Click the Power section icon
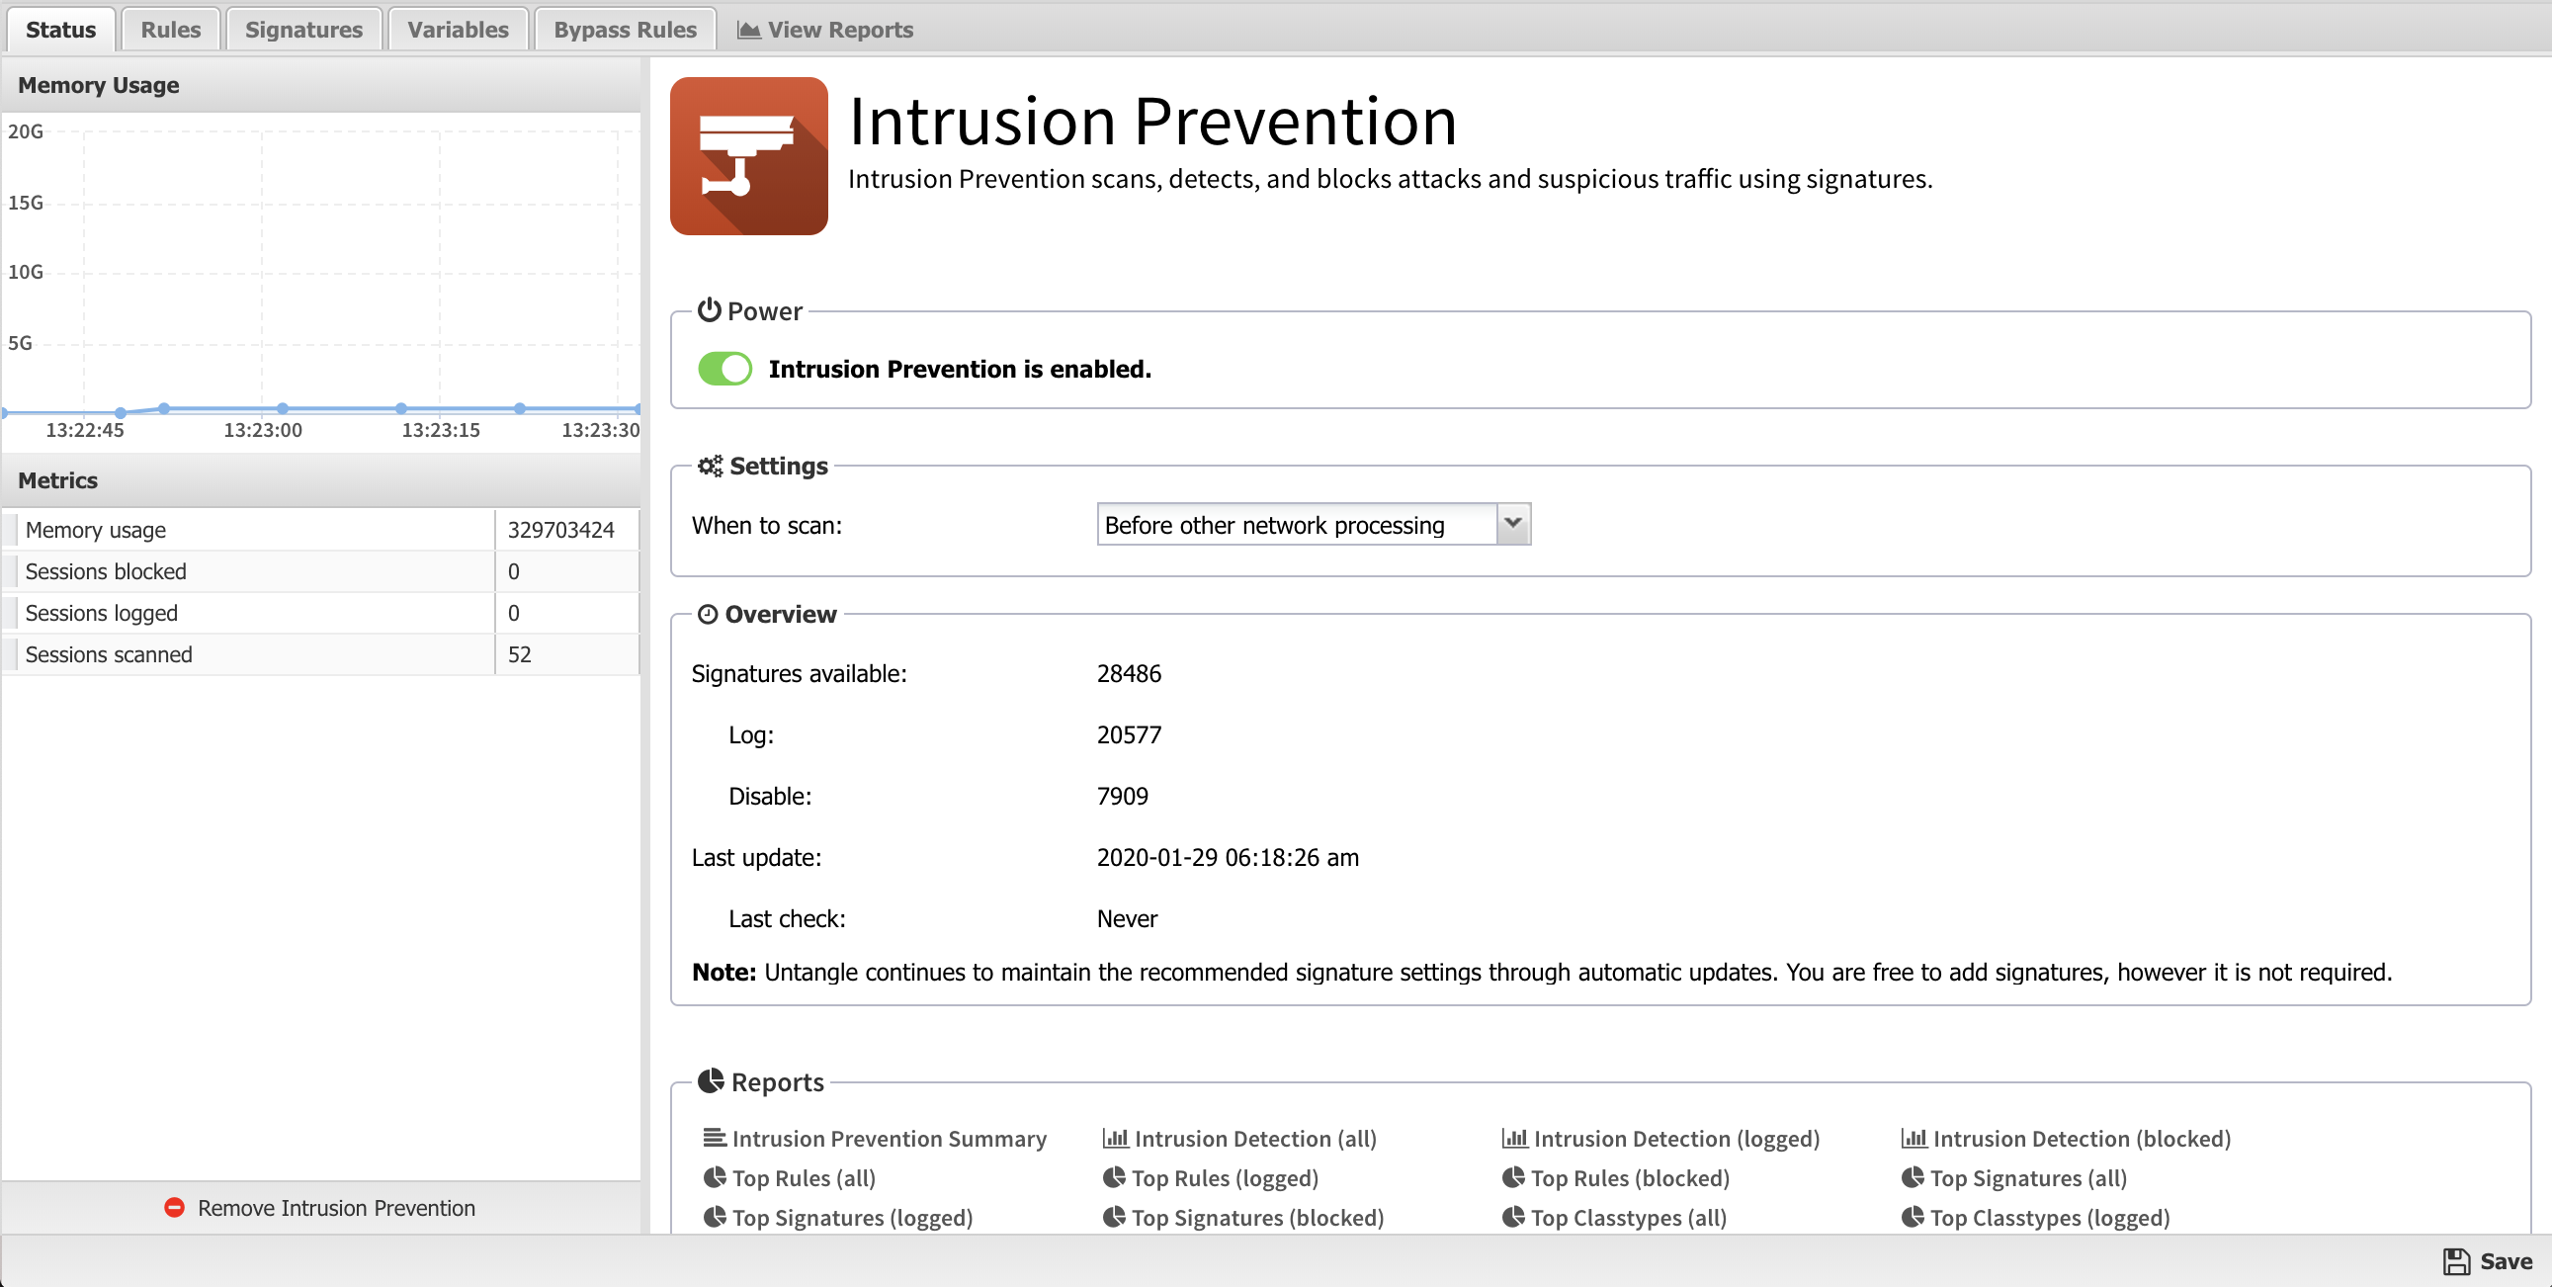2552x1287 pixels. click(710, 310)
